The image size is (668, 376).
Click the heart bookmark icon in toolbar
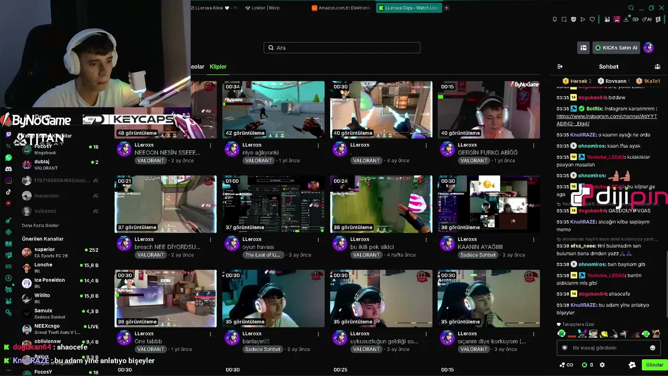click(x=592, y=19)
